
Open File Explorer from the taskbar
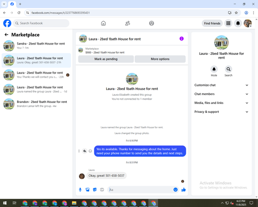tap(74, 203)
